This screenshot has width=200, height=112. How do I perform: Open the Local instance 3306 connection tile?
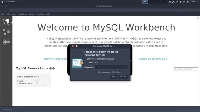(x=33, y=80)
